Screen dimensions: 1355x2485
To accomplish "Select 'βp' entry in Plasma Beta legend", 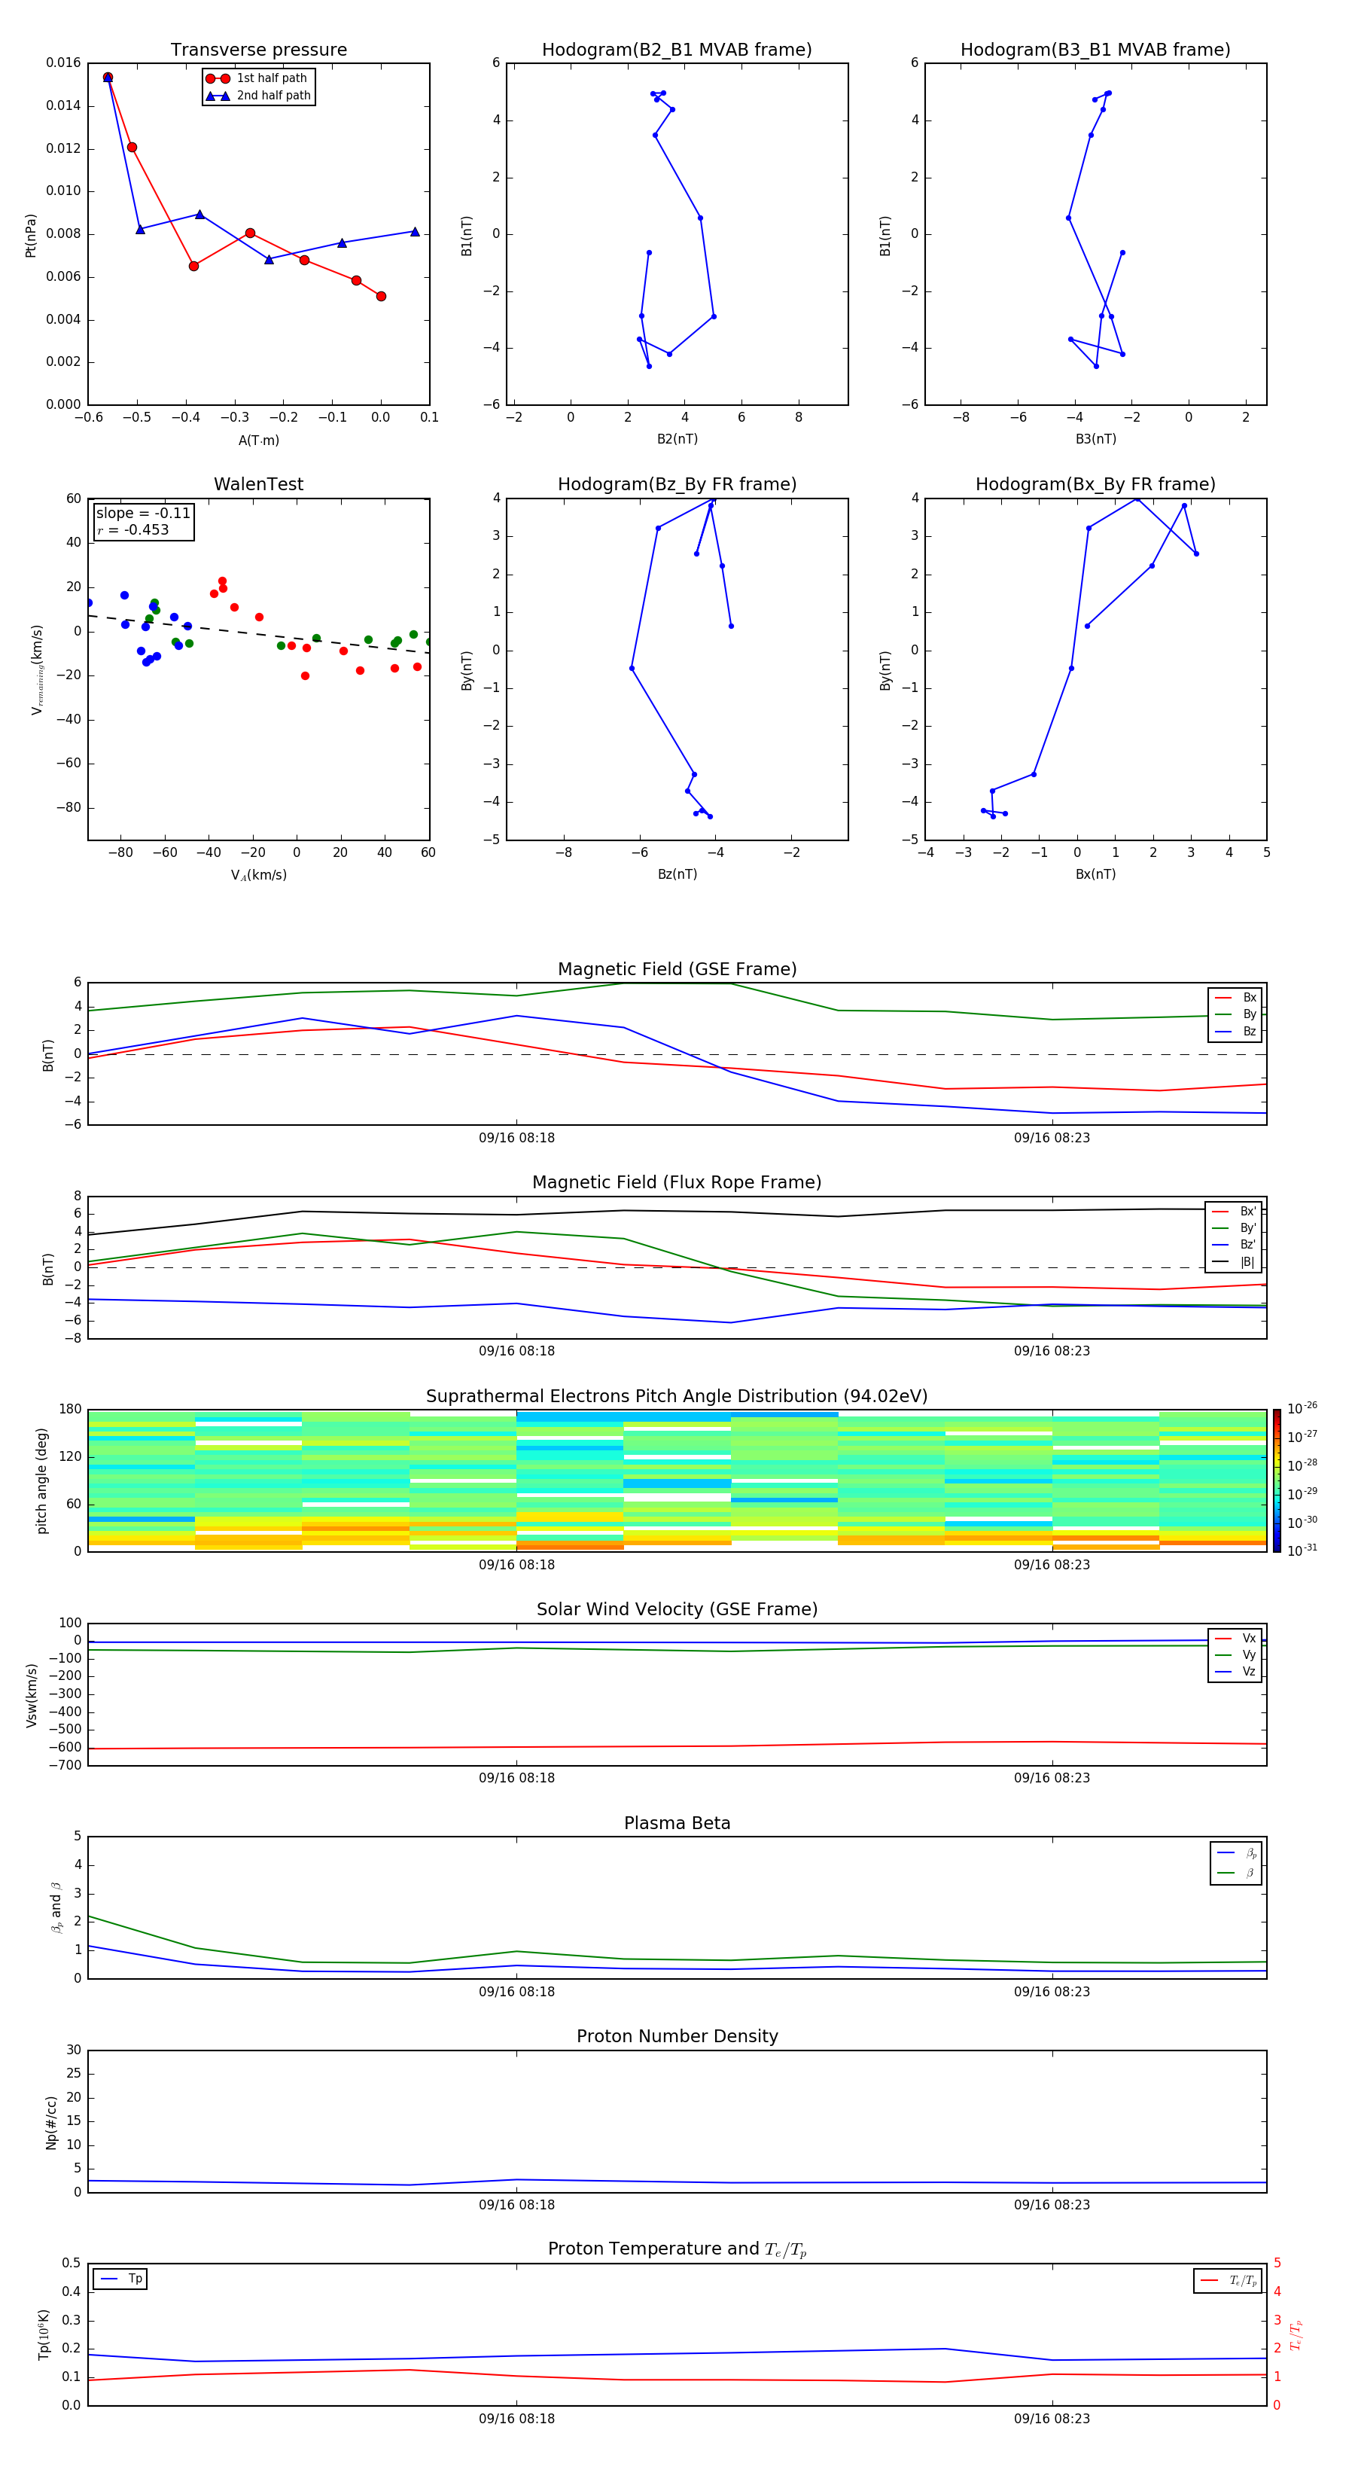I will 1236,1853.
